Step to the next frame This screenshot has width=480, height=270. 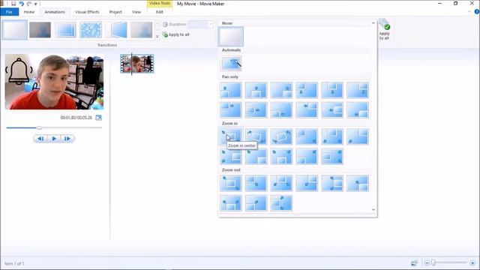(x=67, y=139)
